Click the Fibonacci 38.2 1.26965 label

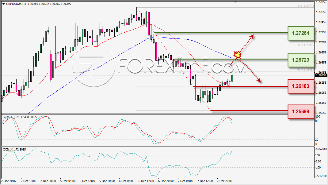305,45
